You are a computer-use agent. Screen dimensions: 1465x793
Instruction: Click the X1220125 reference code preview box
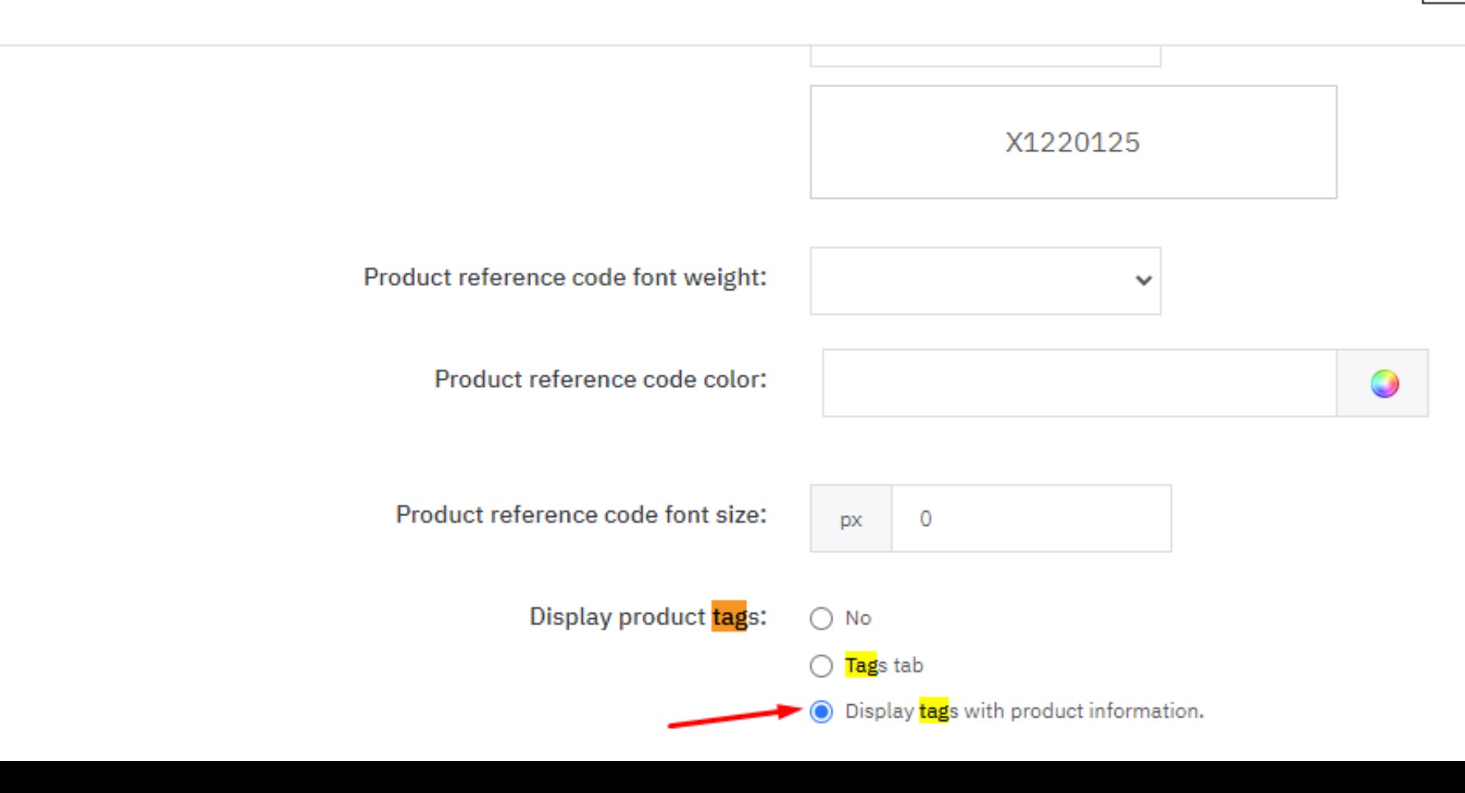(x=1073, y=142)
